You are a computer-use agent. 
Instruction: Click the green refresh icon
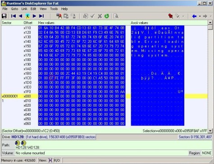107,16
